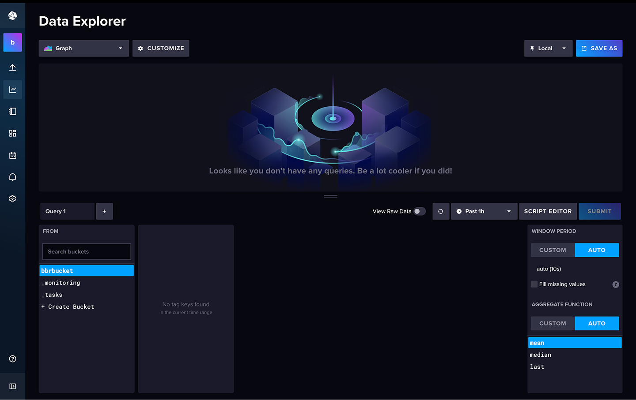Click the Script Editor button
636x400 pixels.
tap(548, 211)
